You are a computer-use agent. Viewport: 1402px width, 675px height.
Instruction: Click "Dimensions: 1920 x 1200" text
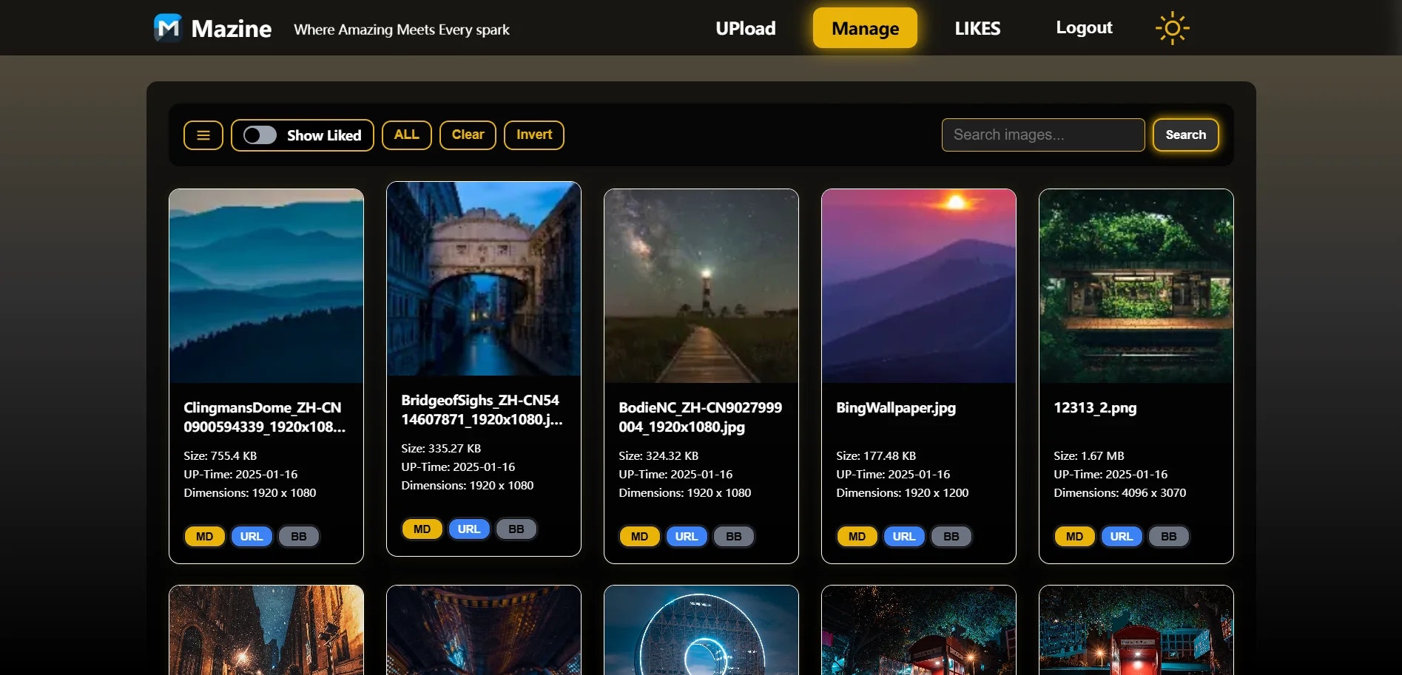(903, 492)
